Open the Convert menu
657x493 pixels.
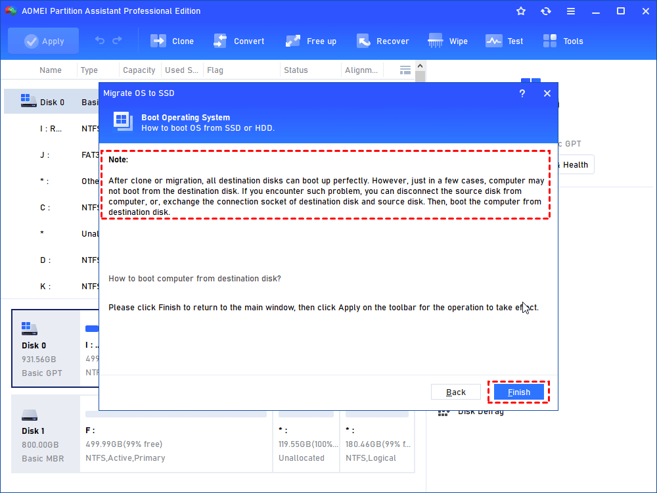coord(239,41)
